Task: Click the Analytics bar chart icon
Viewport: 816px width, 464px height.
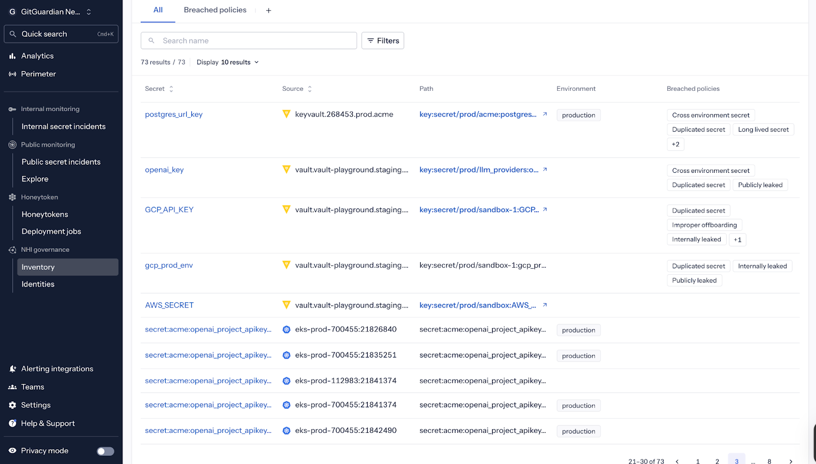Action: click(x=12, y=56)
